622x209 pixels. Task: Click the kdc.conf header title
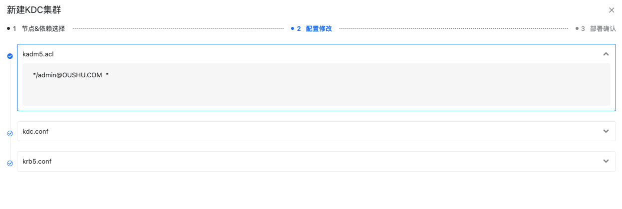35,131
